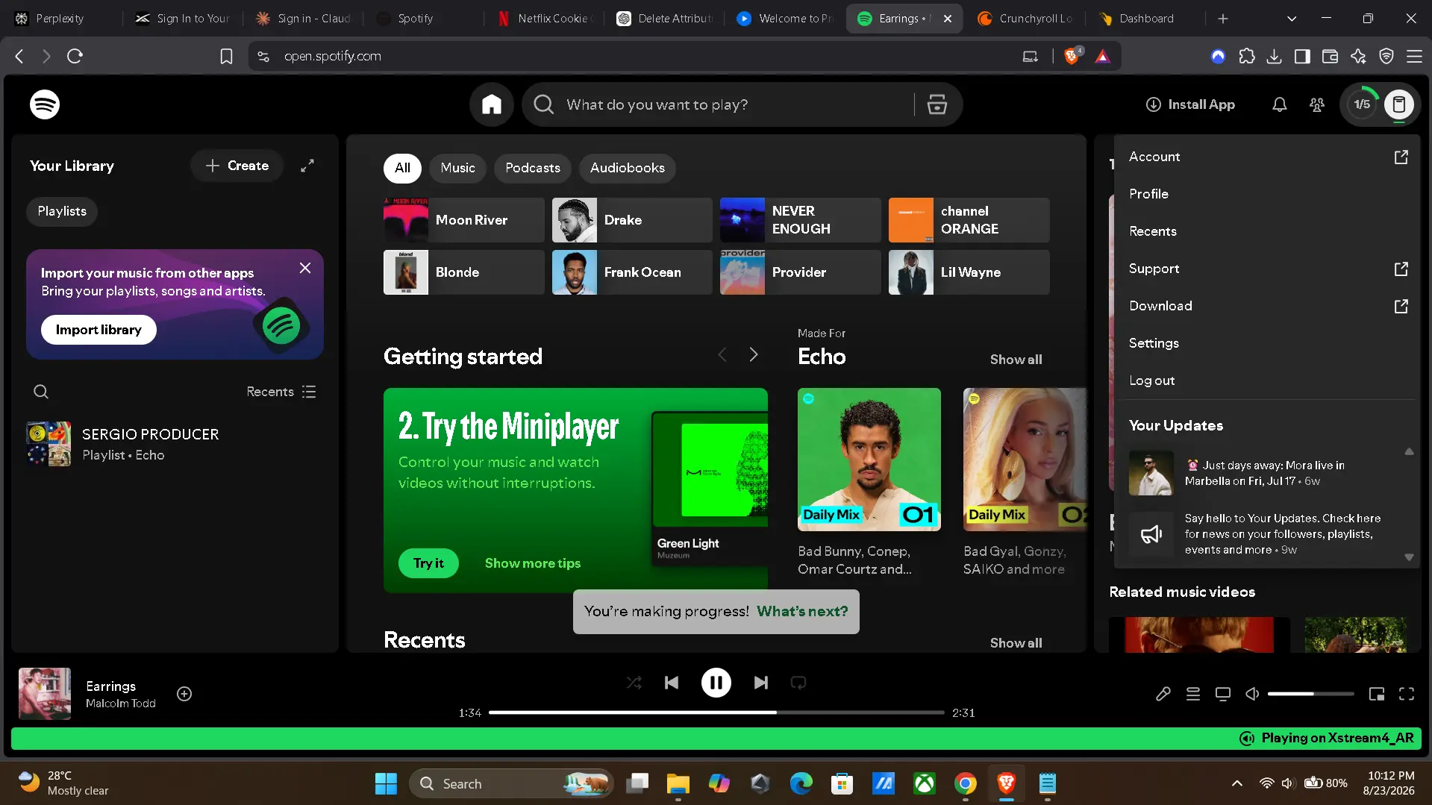Click the Import library button
Image resolution: width=1432 pixels, height=805 pixels.
[99, 330]
